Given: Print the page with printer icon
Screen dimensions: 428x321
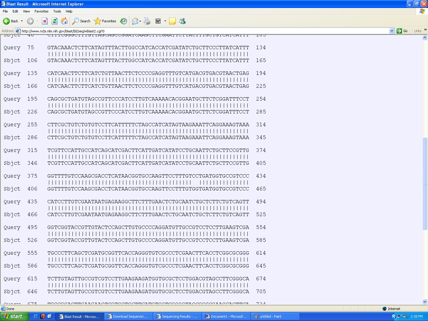Looking at the screenshot, I should [147, 21].
